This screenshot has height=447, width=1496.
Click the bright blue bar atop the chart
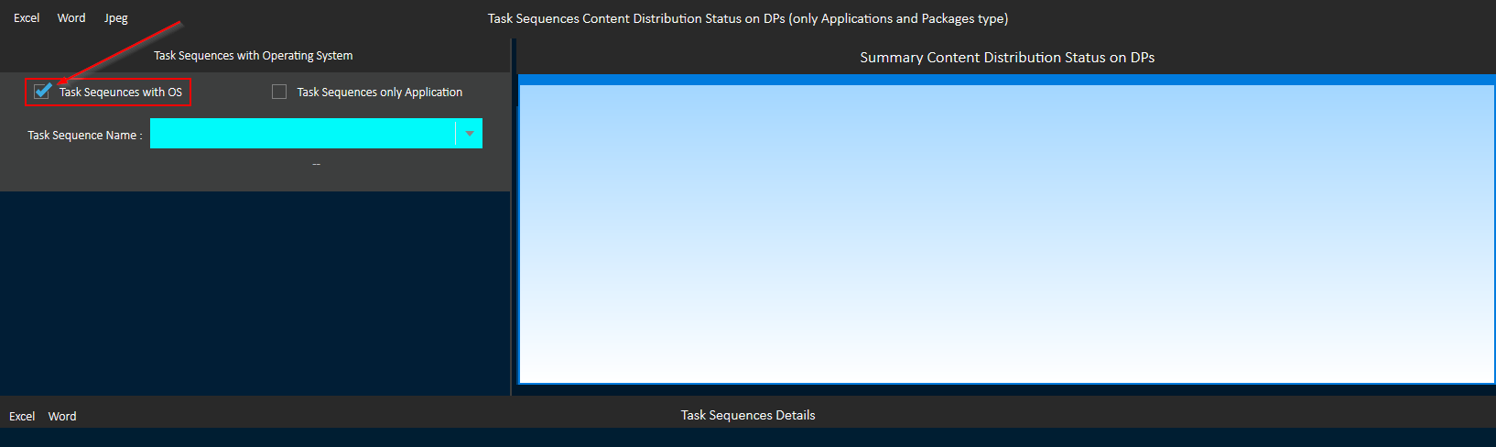(1006, 80)
